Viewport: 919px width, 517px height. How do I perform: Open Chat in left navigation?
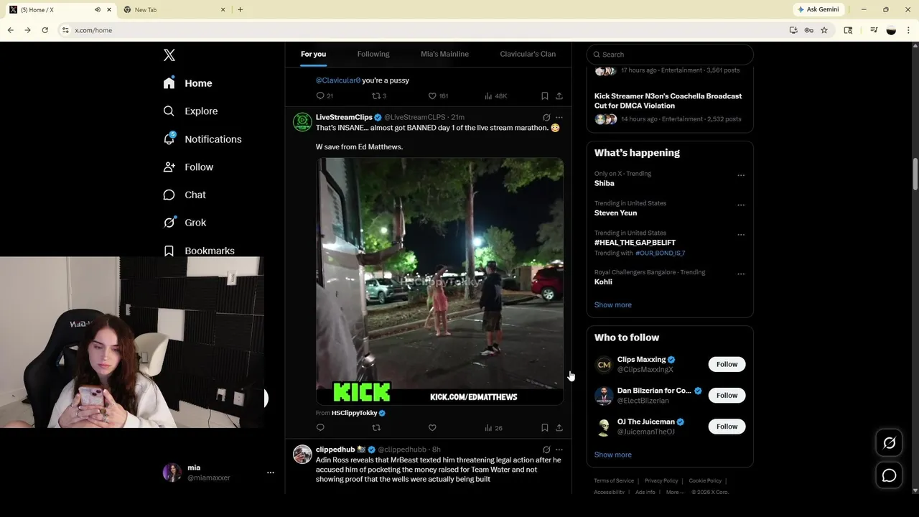tap(185, 195)
